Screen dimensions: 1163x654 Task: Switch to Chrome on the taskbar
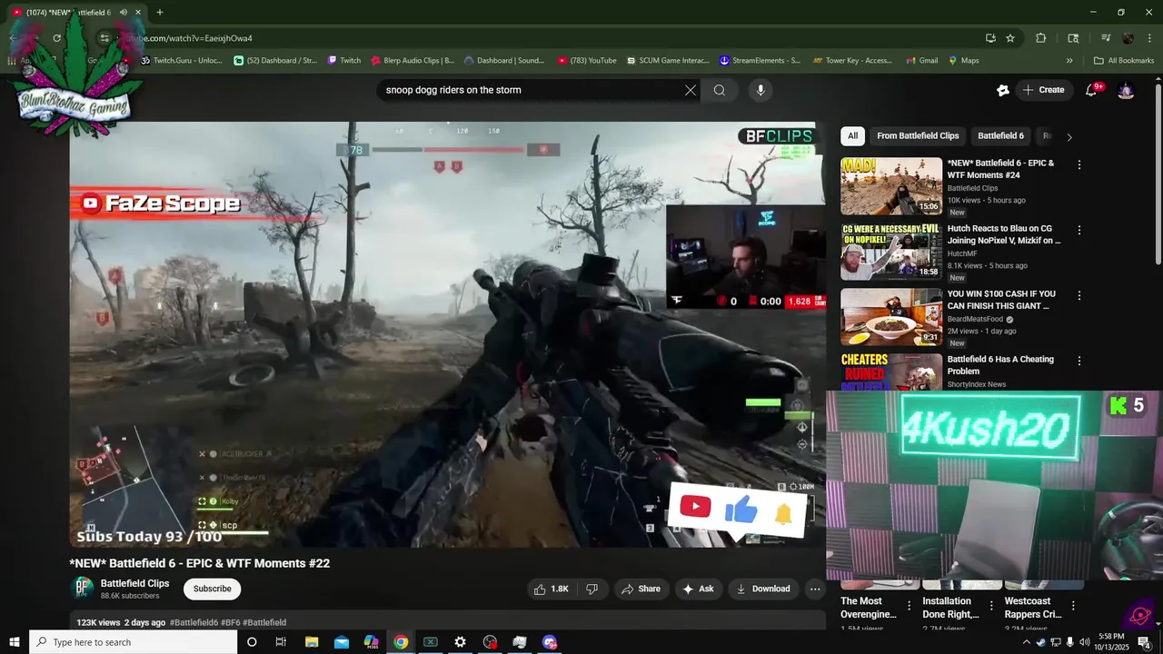[401, 642]
